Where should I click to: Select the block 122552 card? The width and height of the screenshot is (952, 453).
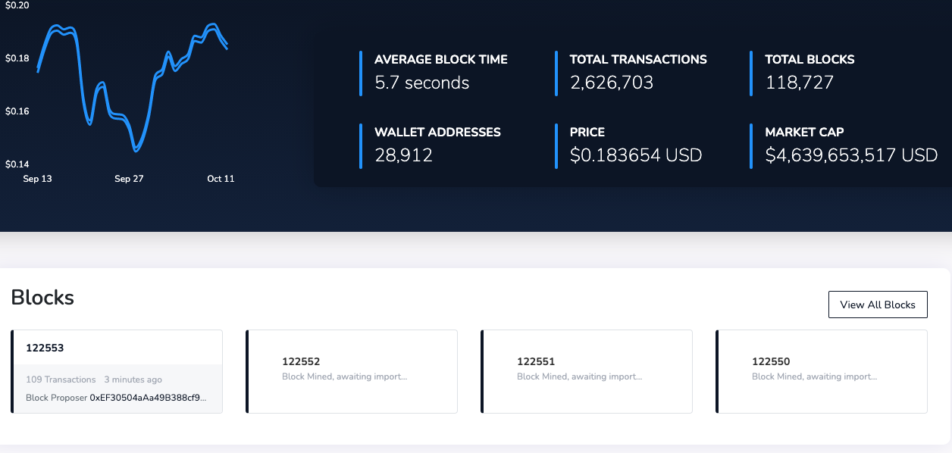pyautogui.click(x=352, y=371)
